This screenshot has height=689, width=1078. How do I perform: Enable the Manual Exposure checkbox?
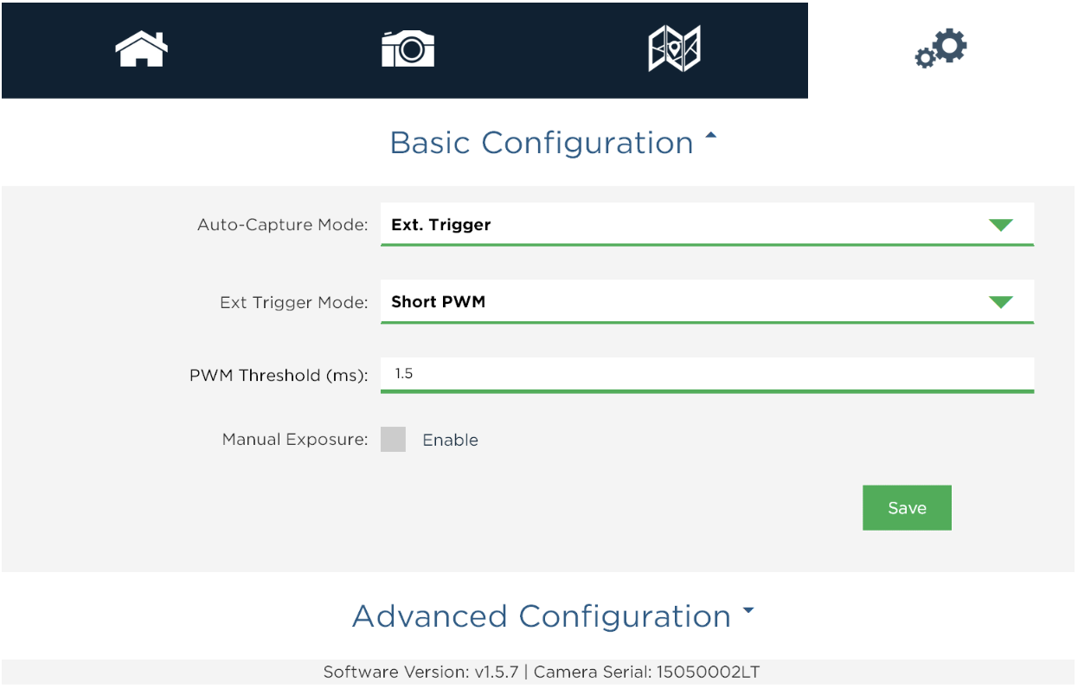[393, 440]
